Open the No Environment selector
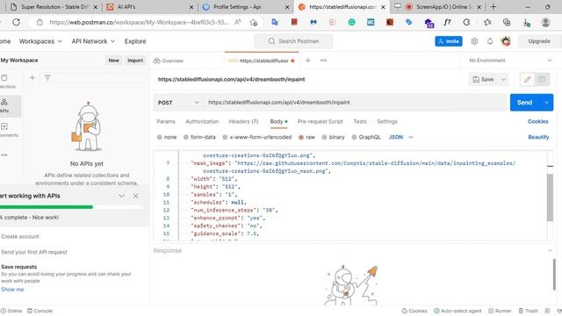The width and height of the screenshot is (562, 316). [510, 61]
